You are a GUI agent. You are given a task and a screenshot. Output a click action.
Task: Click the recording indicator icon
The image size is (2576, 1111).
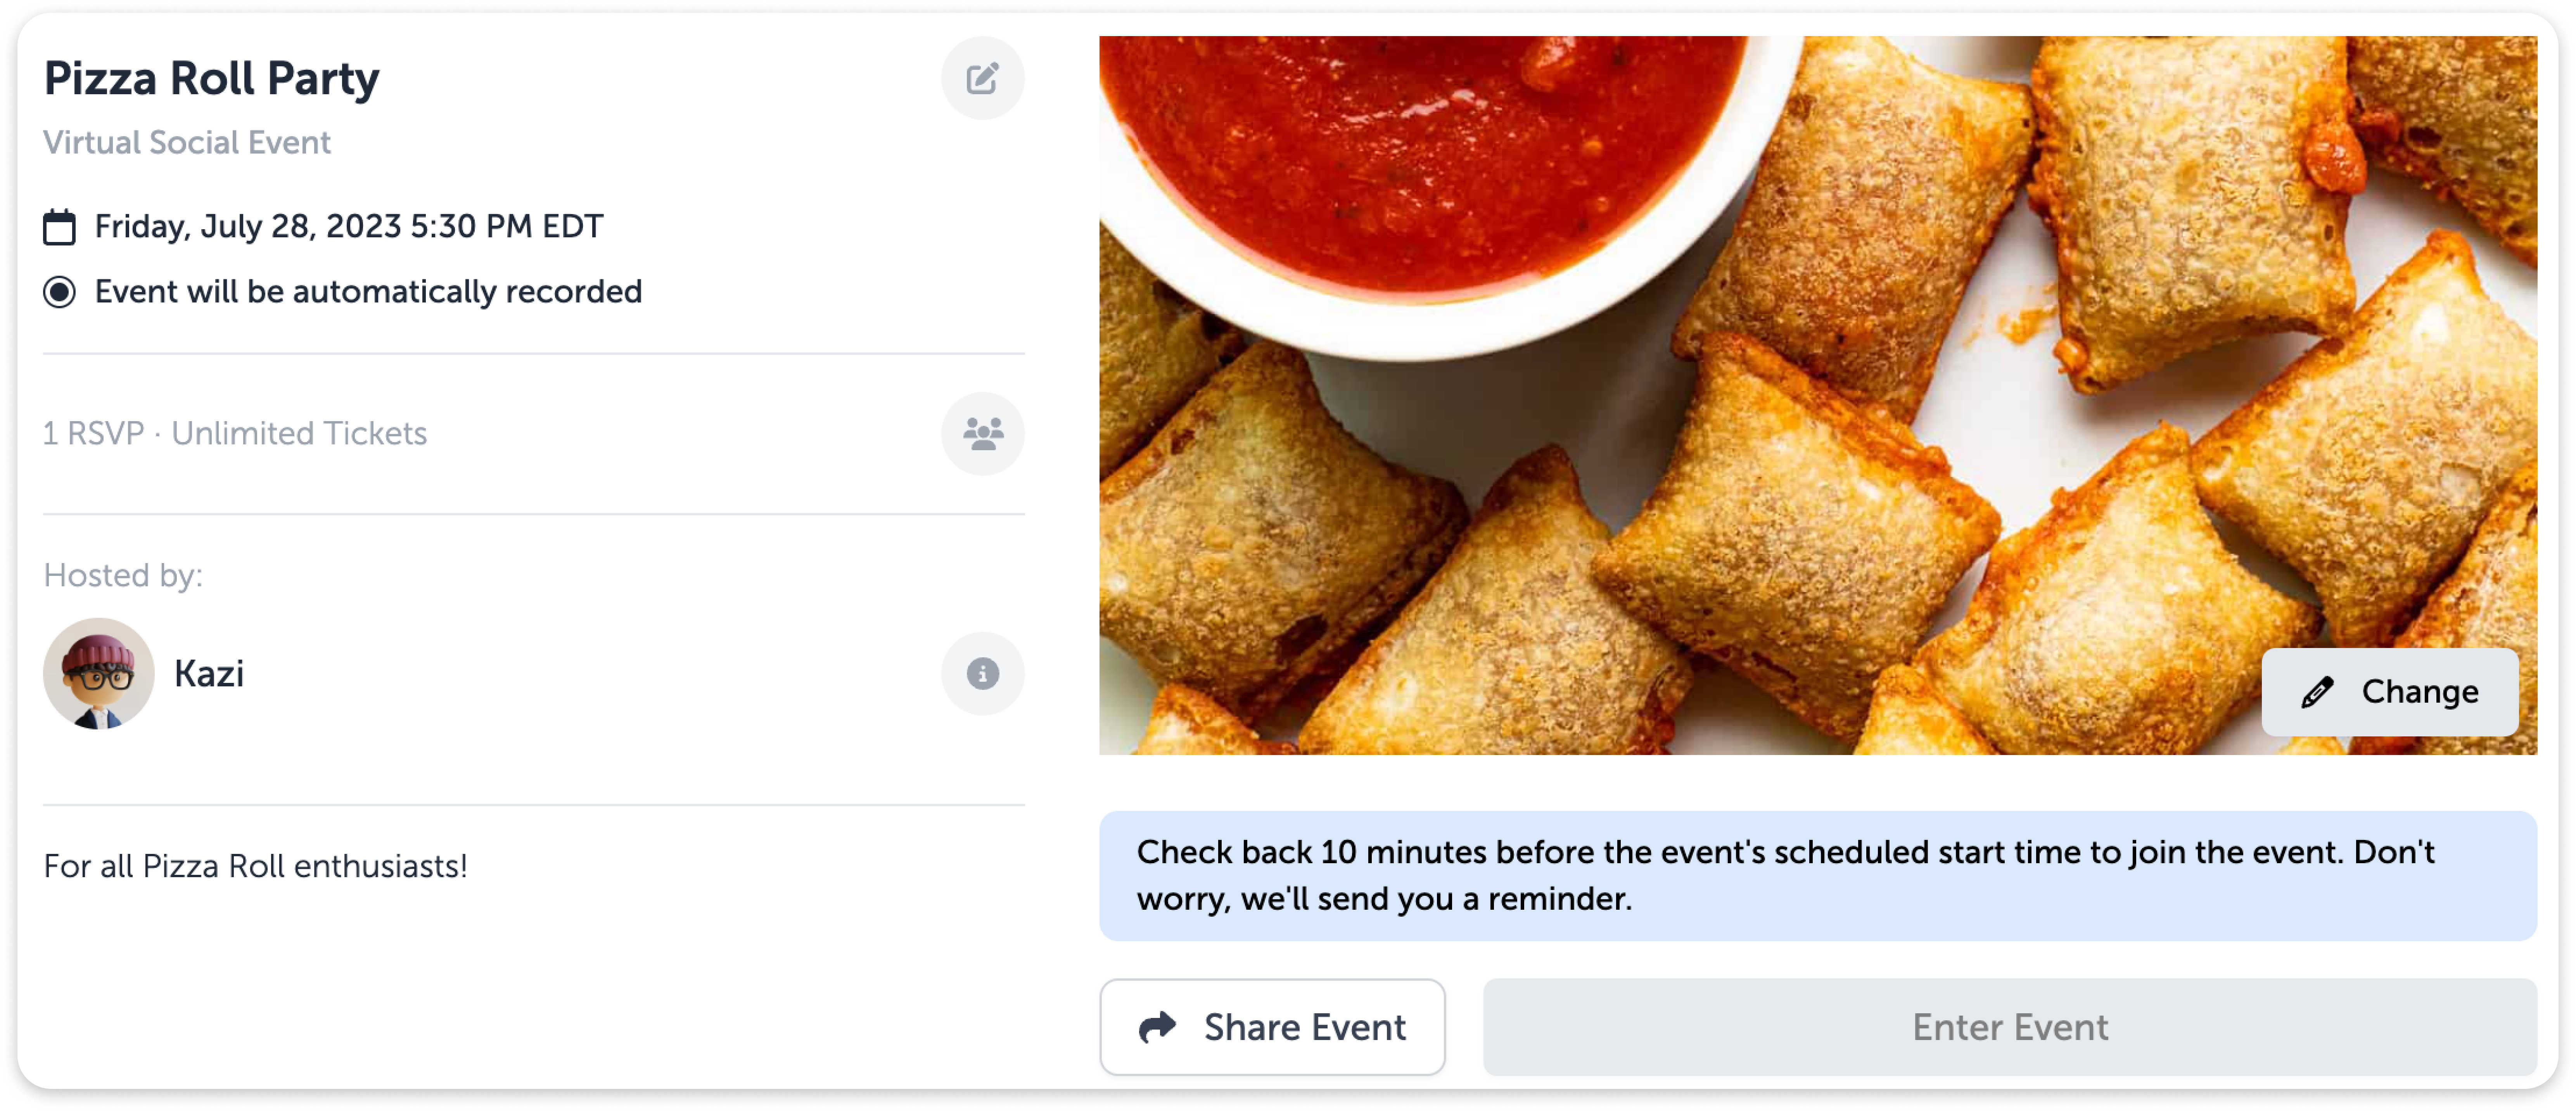[x=59, y=292]
